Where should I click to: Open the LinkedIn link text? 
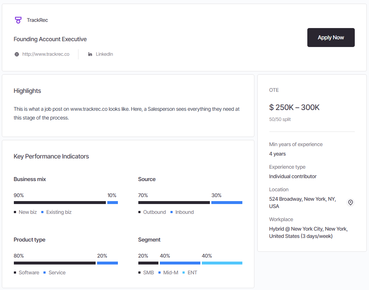[x=104, y=54]
